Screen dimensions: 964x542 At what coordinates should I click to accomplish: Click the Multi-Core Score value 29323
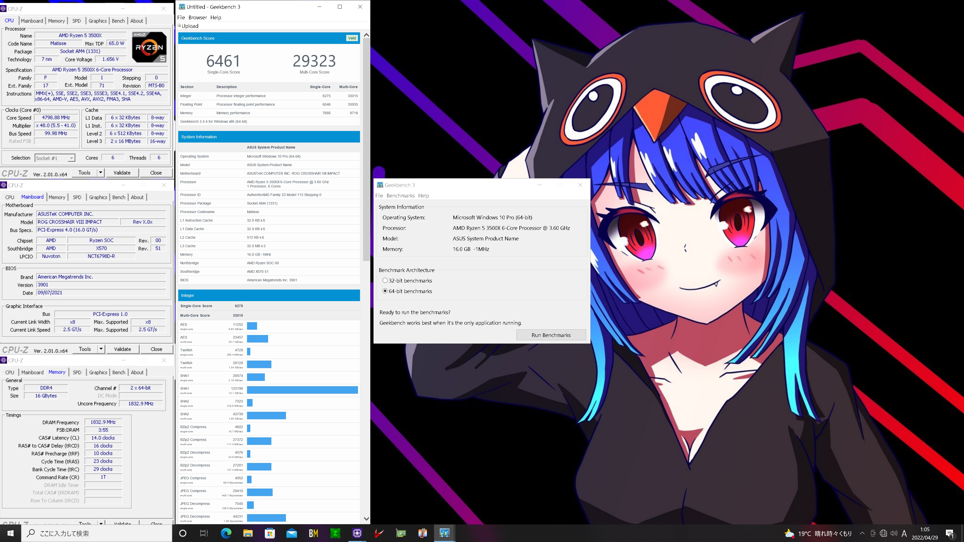tap(314, 61)
